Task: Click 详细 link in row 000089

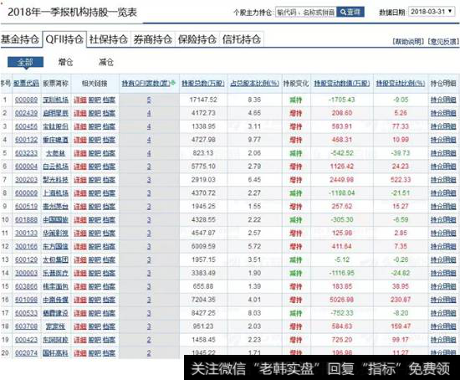Action: tap(80, 100)
